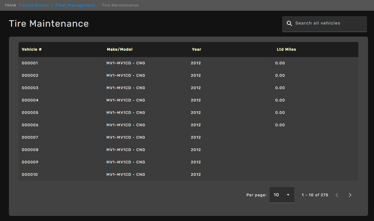Select vehicle 000003 row
Image resolution: width=374 pixels, height=221 pixels.
pyautogui.click(x=30, y=88)
